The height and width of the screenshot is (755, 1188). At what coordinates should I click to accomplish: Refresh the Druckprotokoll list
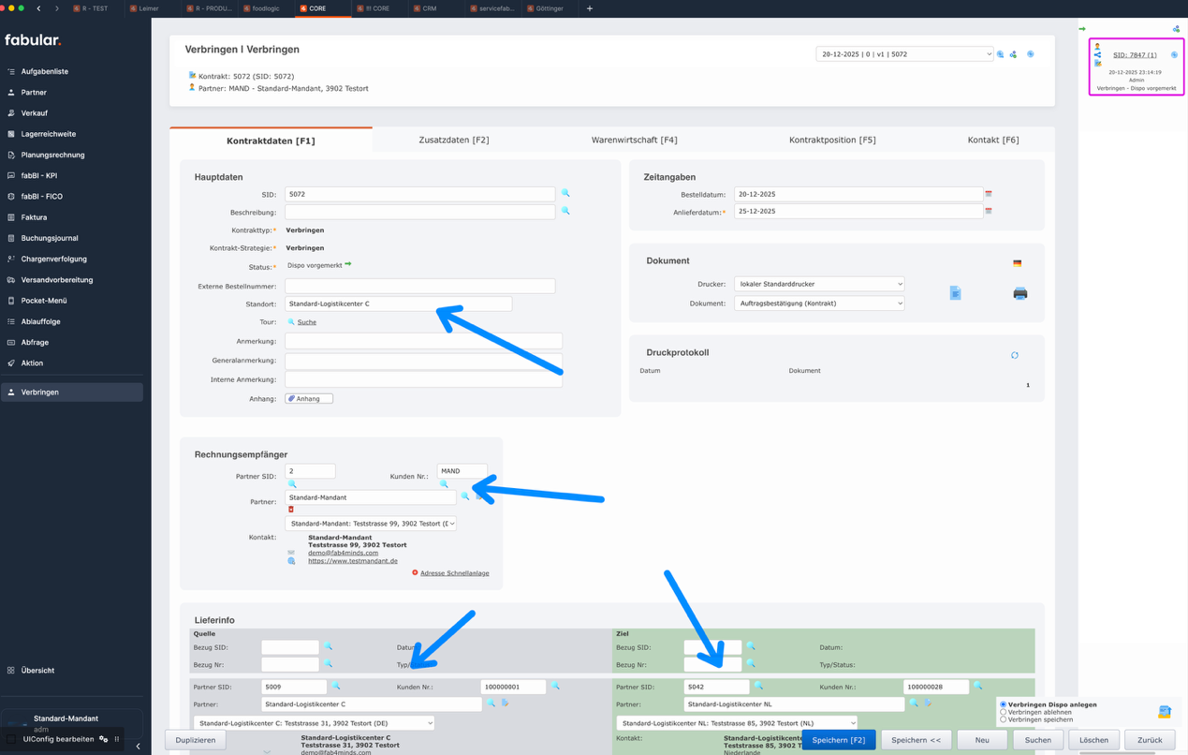[x=1014, y=355]
